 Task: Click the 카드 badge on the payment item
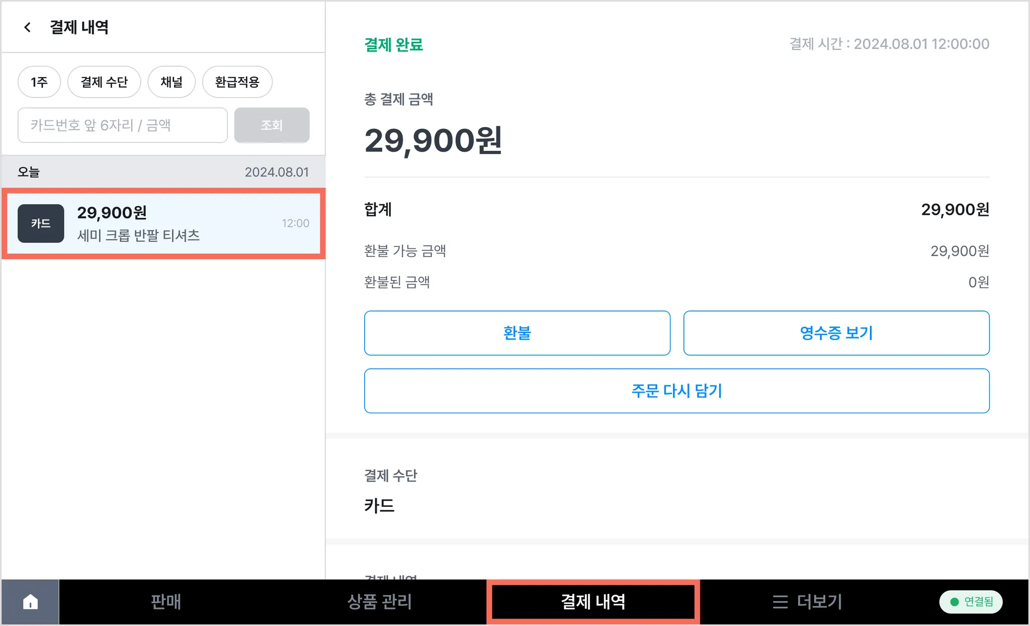click(41, 223)
